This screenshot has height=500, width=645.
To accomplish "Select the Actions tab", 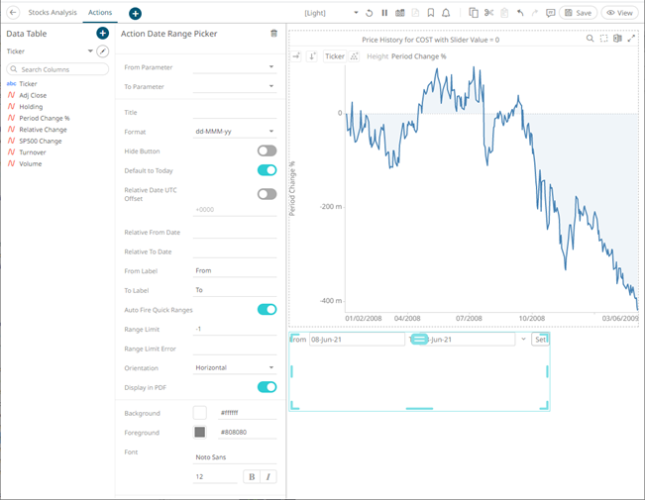I will [x=100, y=13].
